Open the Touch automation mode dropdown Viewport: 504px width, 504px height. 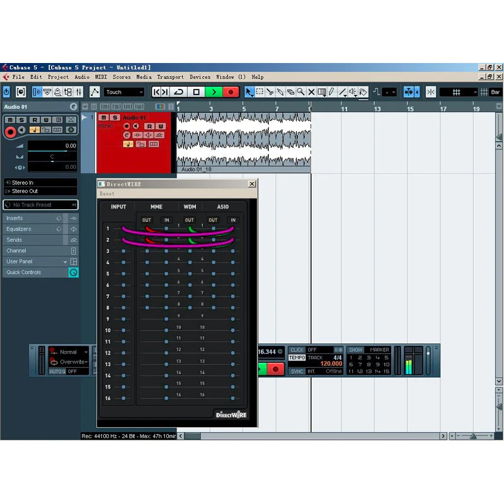pyautogui.click(x=123, y=92)
